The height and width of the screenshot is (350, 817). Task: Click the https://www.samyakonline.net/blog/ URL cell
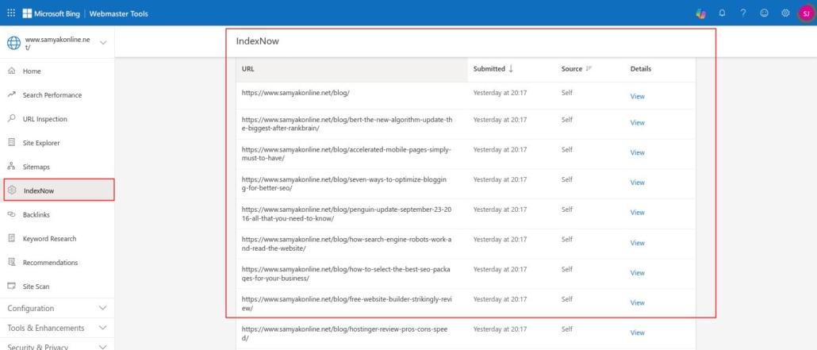coord(295,92)
